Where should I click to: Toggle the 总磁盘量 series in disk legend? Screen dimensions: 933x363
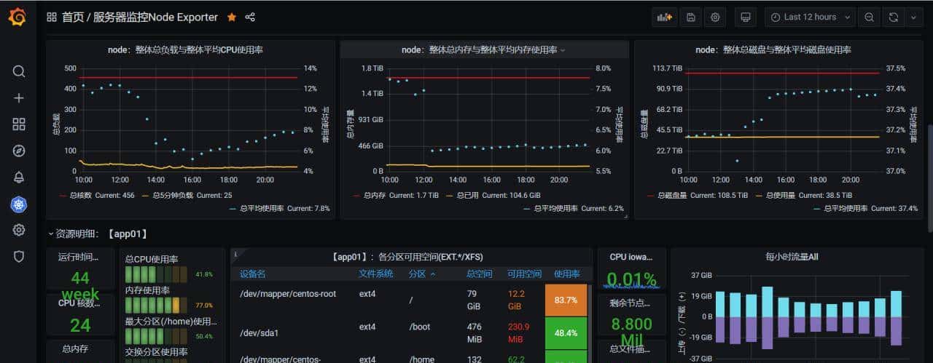(672, 196)
